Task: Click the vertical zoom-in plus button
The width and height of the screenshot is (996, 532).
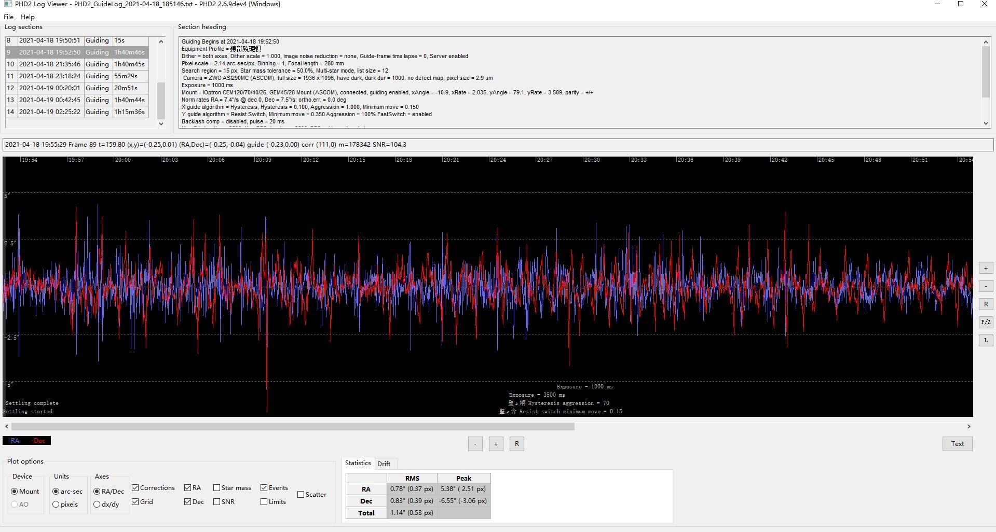Action: coord(986,268)
